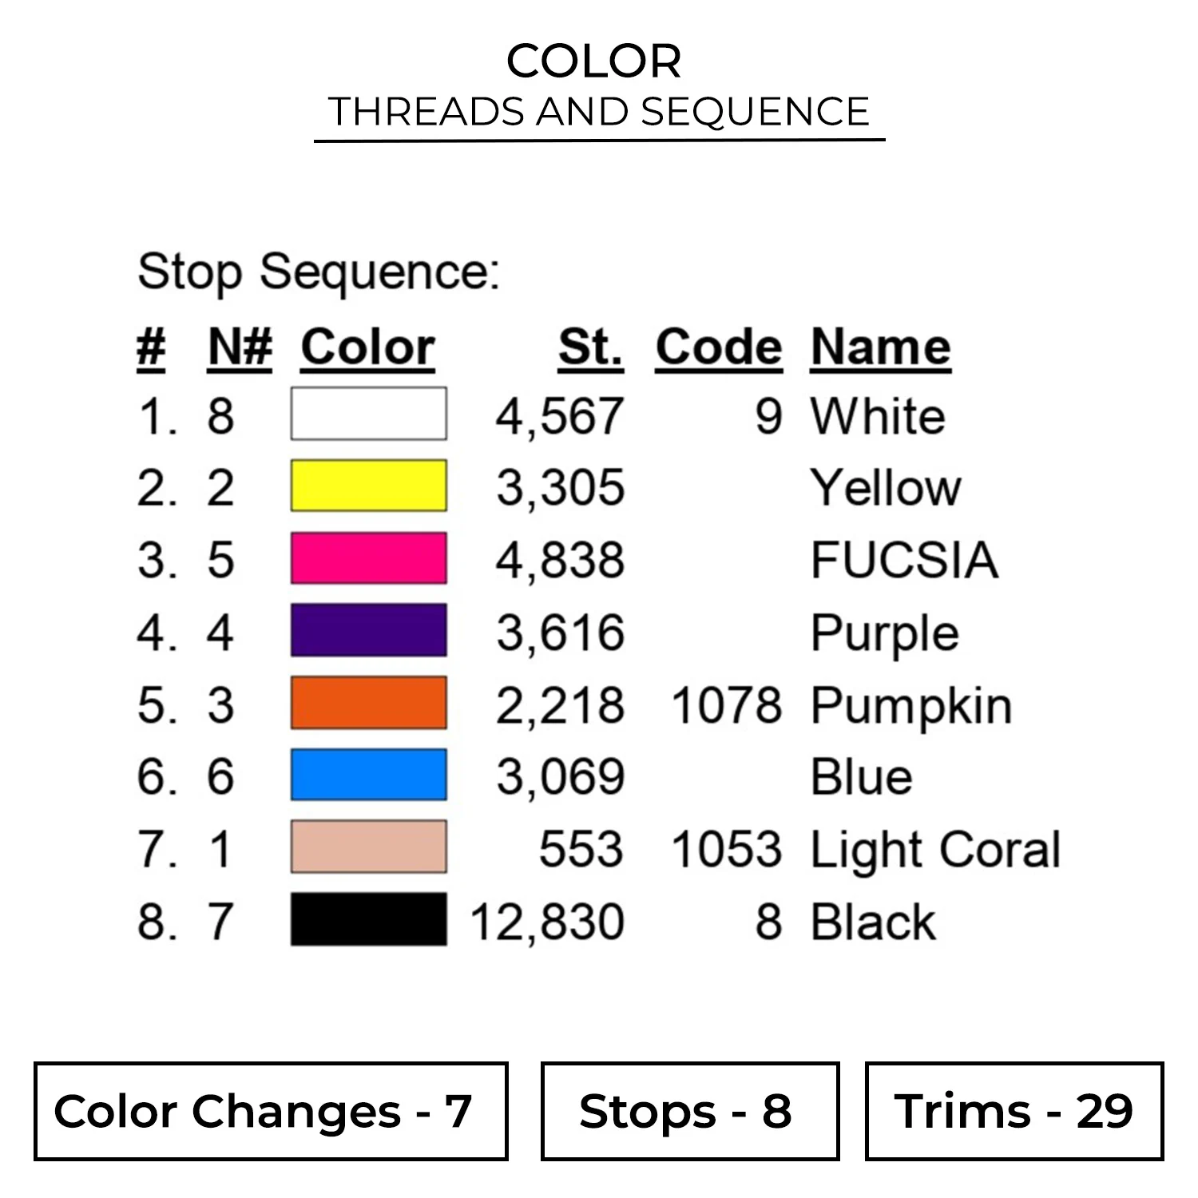Click the Light Coral thread name
This screenshot has height=1198, width=1198.
[935, 849]
